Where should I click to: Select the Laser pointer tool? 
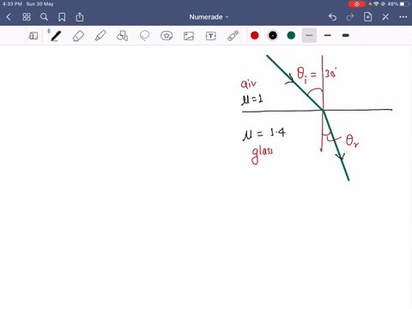click(x=233, y=36)
